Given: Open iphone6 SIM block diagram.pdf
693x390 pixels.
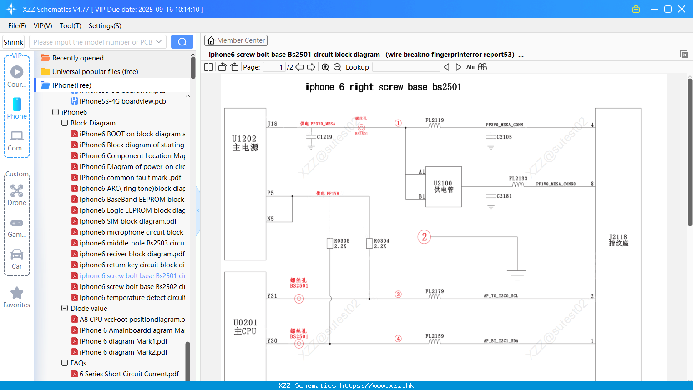Looking at the screenshot, I should (x=124, y=221).
